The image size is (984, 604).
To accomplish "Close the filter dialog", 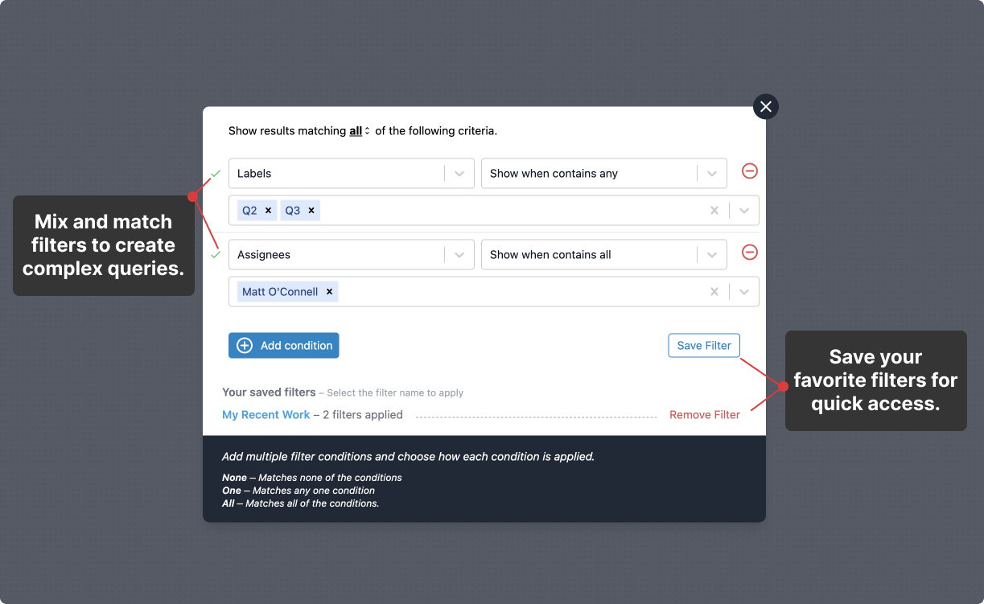I will [765, 106].
